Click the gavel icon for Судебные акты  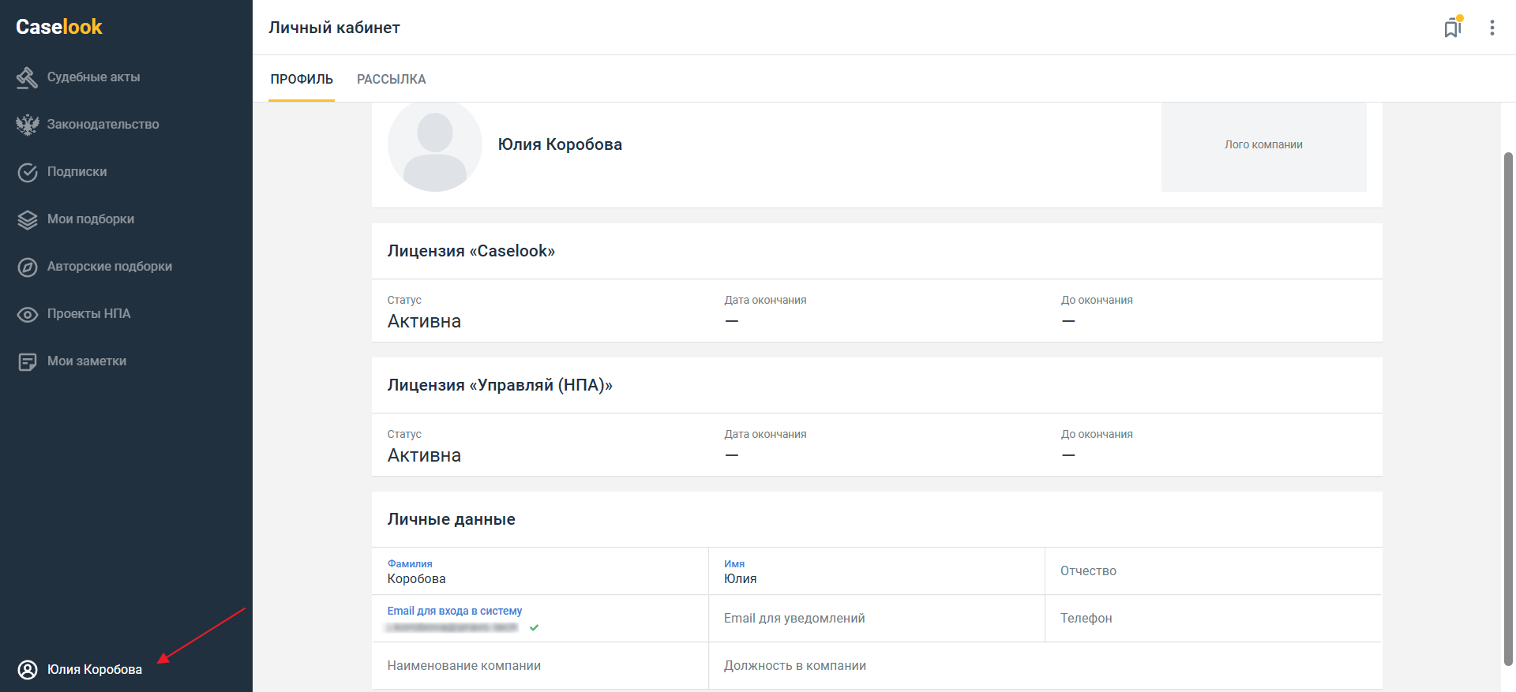[27, 77]
